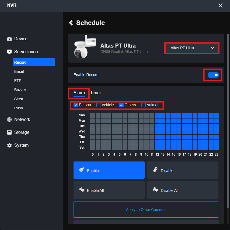Image resolution: width=230 pixels, height=230 pixels.
Task: Click the Sunday hour 0 schedule cell
Action: click(x=93, y=116)
